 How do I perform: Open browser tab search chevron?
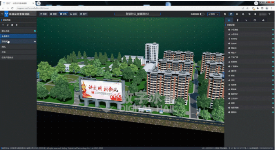[x=256, y=3]
